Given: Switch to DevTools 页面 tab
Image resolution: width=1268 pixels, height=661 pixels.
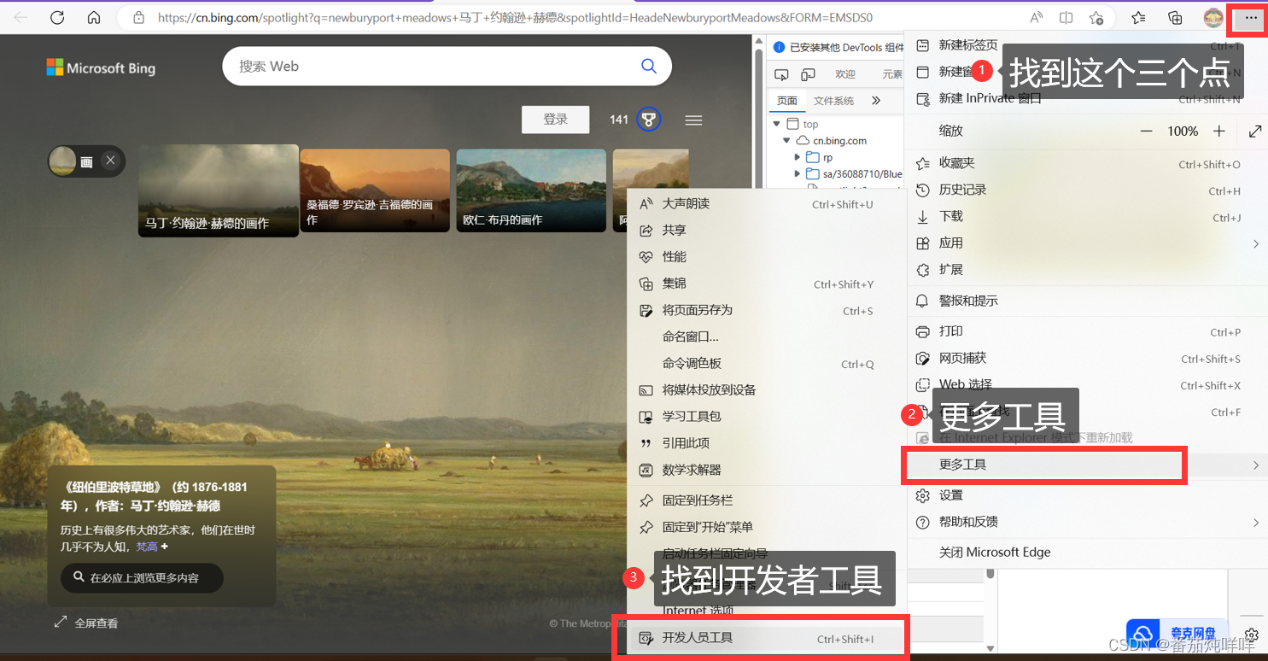Looking at the screenshot, I should tap(786, 101).
